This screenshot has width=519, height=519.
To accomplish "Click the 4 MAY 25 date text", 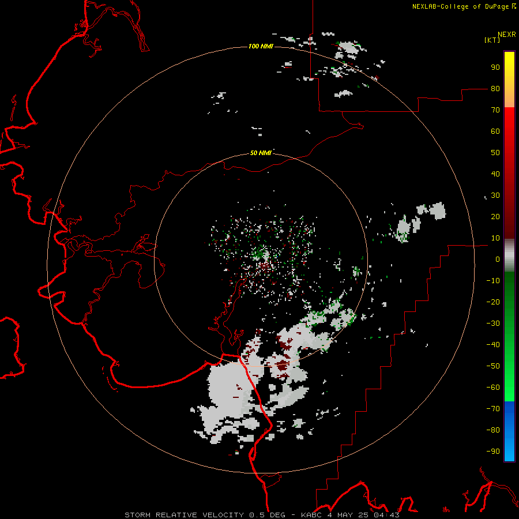I will pyautogui.click(x=348, y=515).
